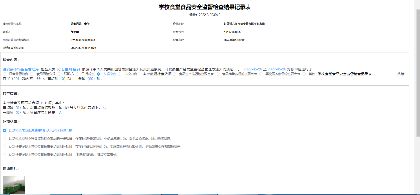Click the inspector names 陈七生,叶艳莉
The width and height of the screenshot is (420, 195).
(x=69, y=69)
